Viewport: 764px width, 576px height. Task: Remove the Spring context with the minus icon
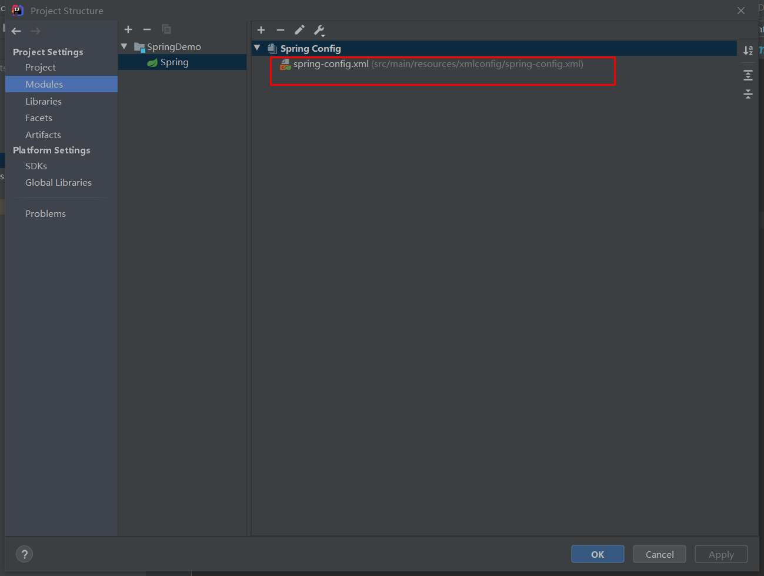coord(281,30)
